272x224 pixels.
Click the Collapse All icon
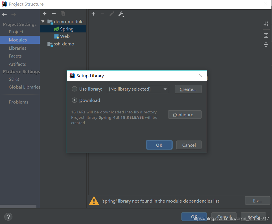tap(266, 45)
